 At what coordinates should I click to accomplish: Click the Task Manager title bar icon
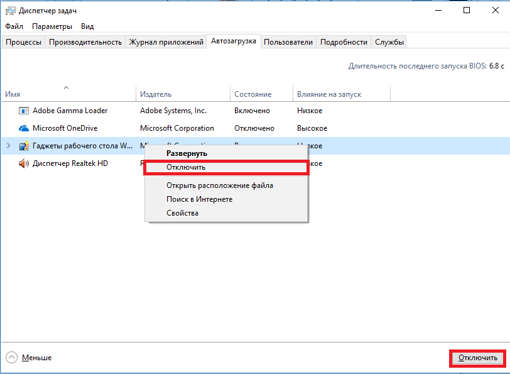tap(10, 11)
